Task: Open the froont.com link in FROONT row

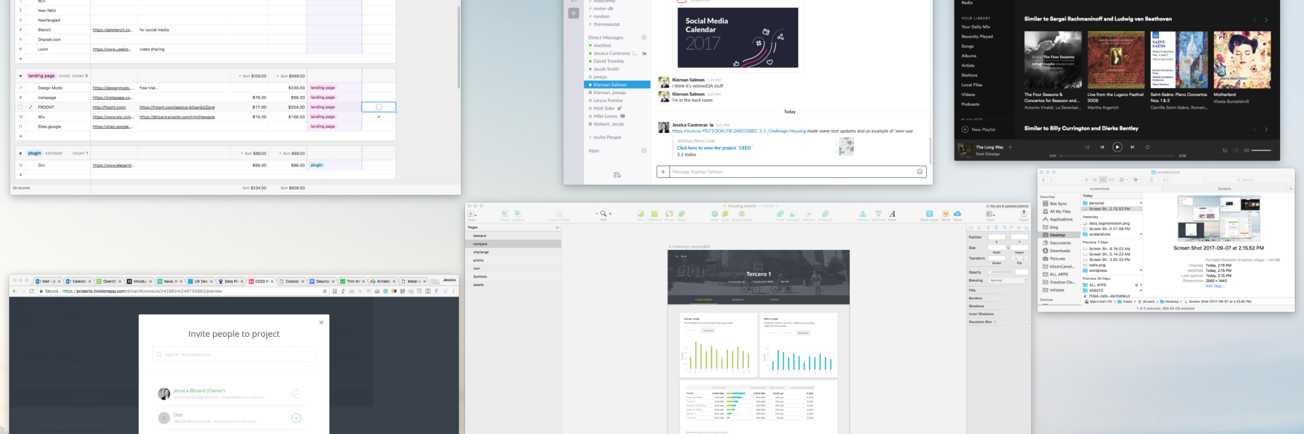Action: pyautogui.click(x=109, y=107)
